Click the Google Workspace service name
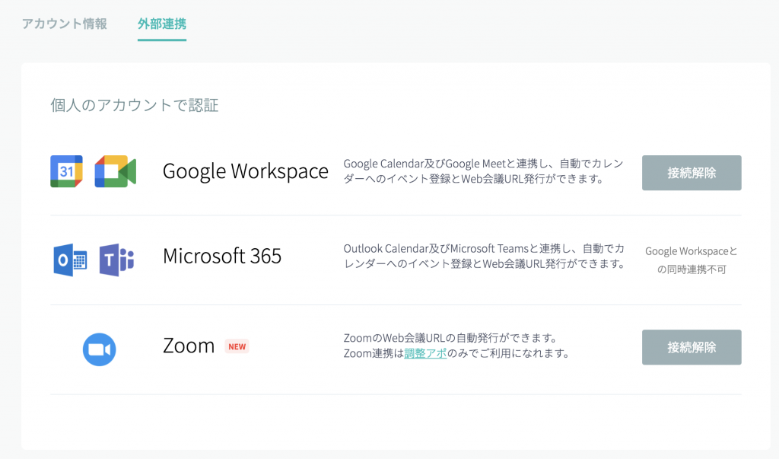The width and height of the screenshot is (779, 459). pyautogui.click(x=245, y=172)
